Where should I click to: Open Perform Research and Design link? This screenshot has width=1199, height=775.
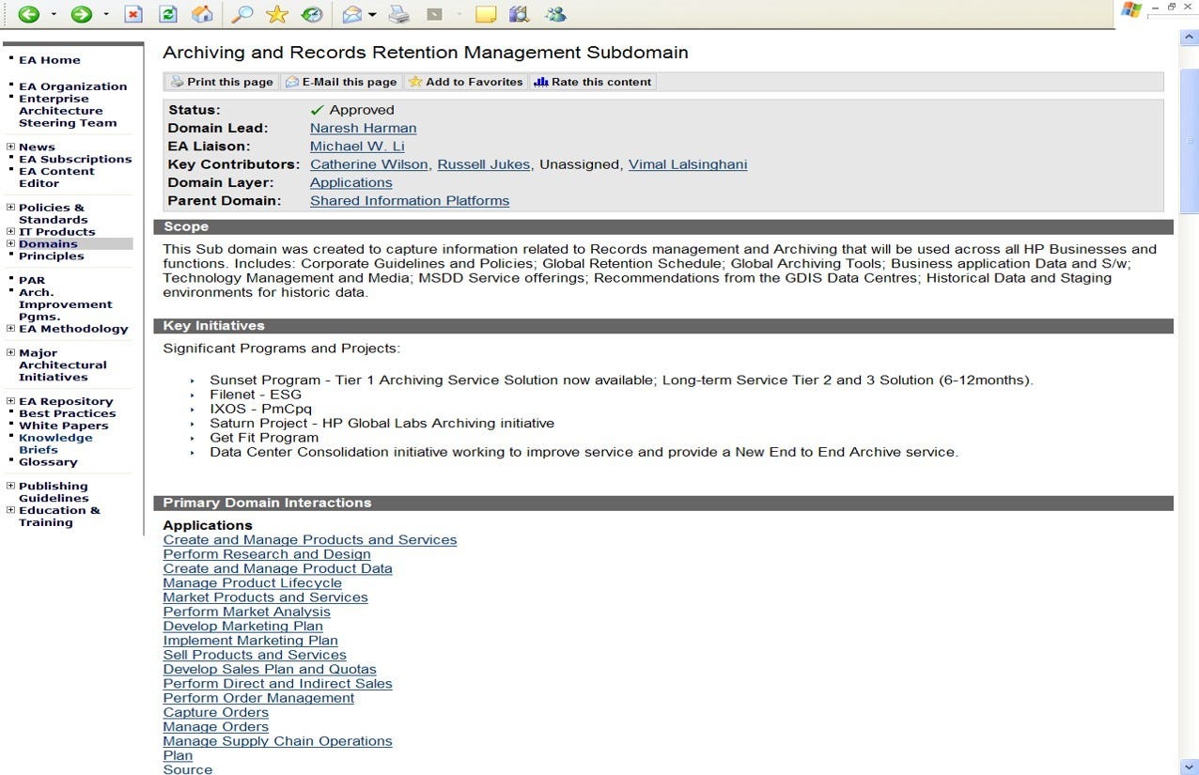tap(267, 554)
